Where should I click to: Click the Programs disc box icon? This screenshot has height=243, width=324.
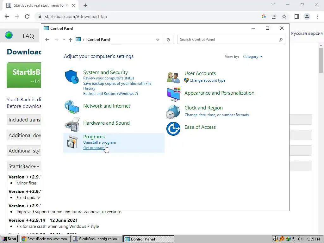[x=72, y=142]
